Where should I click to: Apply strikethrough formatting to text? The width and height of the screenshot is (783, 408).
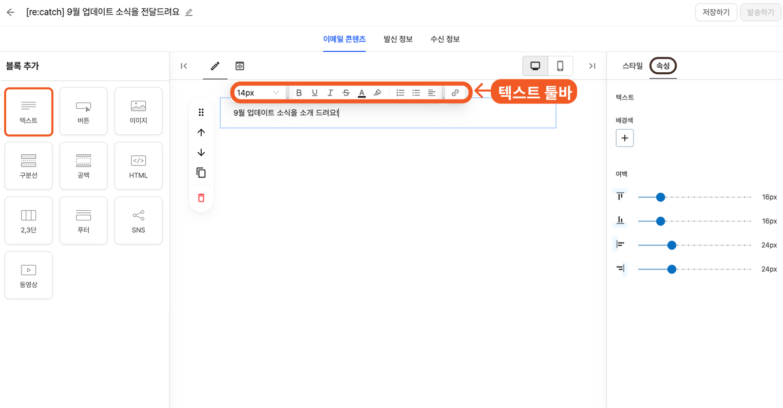pyautogui.click(x=346, y=93)
